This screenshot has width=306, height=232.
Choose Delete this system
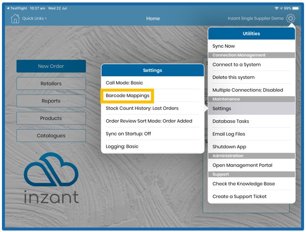[x=251, y=77]
